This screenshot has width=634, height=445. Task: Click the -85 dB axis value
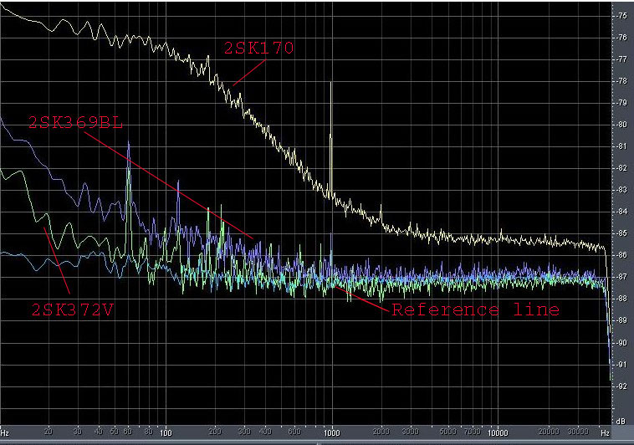click(621, 233)
